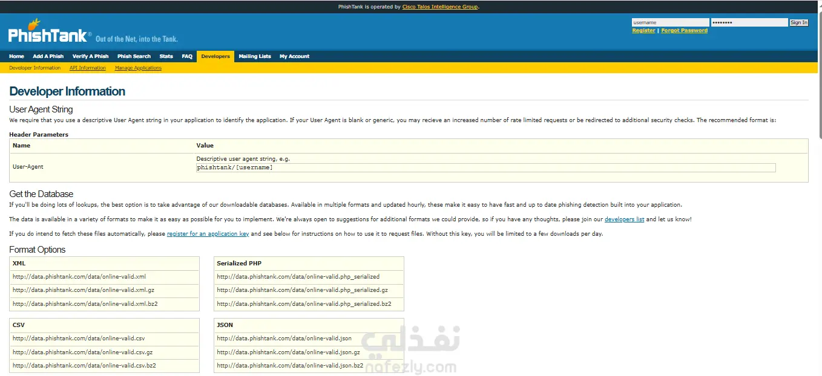Select the online-valid.xml URL
The width and height of the screenshot is (822, 376).
[79, 277]
